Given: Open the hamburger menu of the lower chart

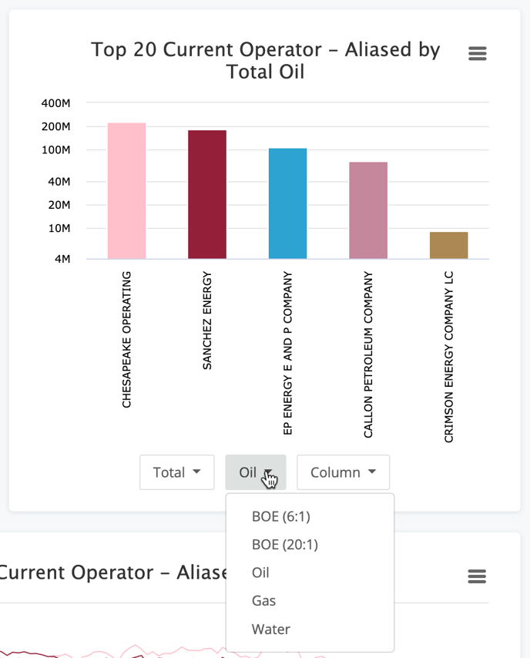Looking at the screenshot, I should pos(477,576).
